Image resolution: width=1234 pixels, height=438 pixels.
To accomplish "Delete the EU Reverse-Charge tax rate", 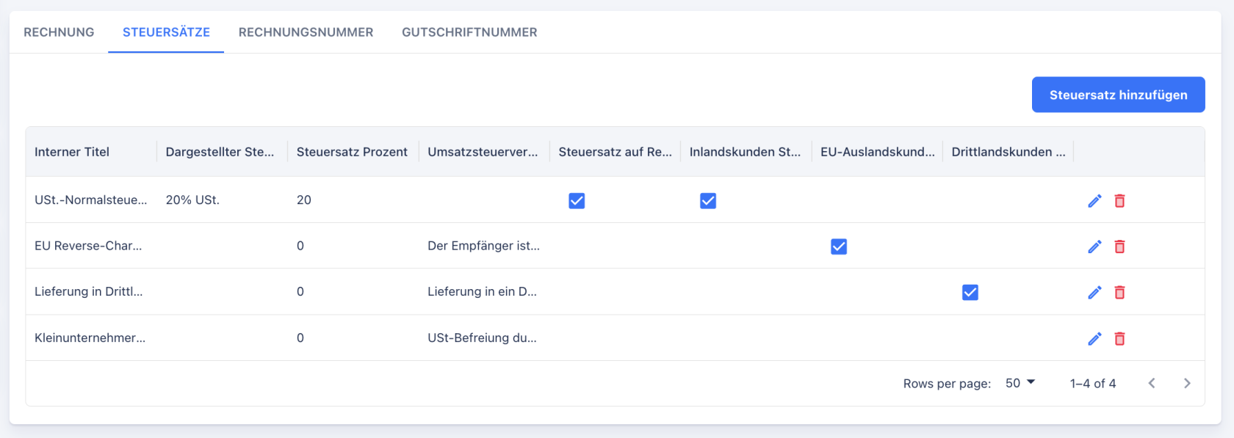I will coord(1119,247).
